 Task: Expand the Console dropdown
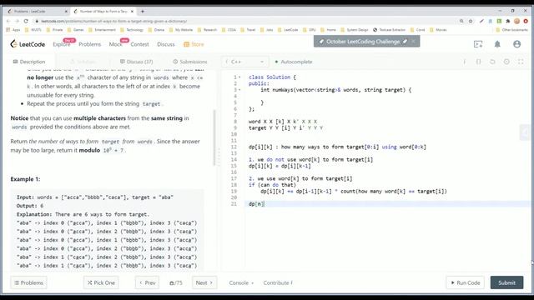click(x=241, y=282)
